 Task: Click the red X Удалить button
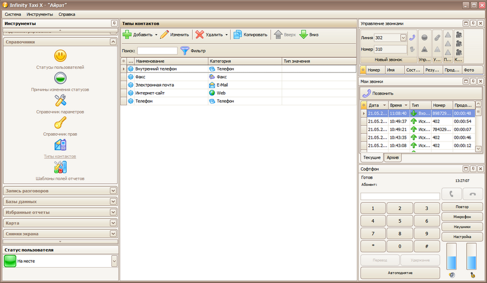[209, 35]
